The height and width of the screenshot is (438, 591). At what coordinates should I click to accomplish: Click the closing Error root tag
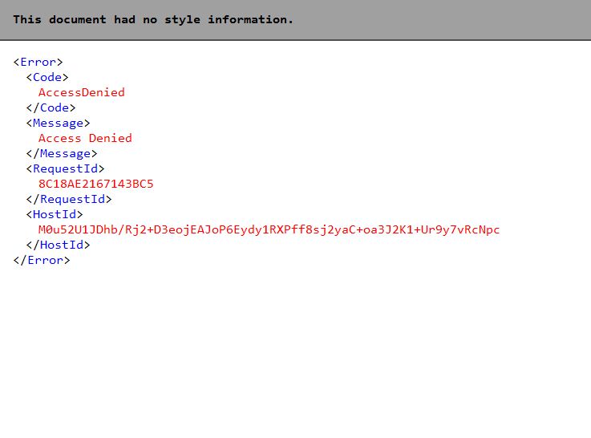tap(42, 261)
